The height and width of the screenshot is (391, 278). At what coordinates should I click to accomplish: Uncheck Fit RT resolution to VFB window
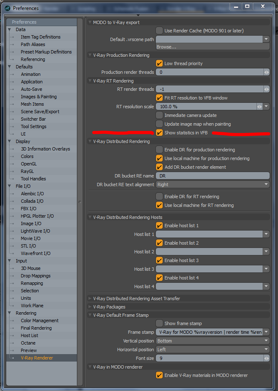coord(159,98)
